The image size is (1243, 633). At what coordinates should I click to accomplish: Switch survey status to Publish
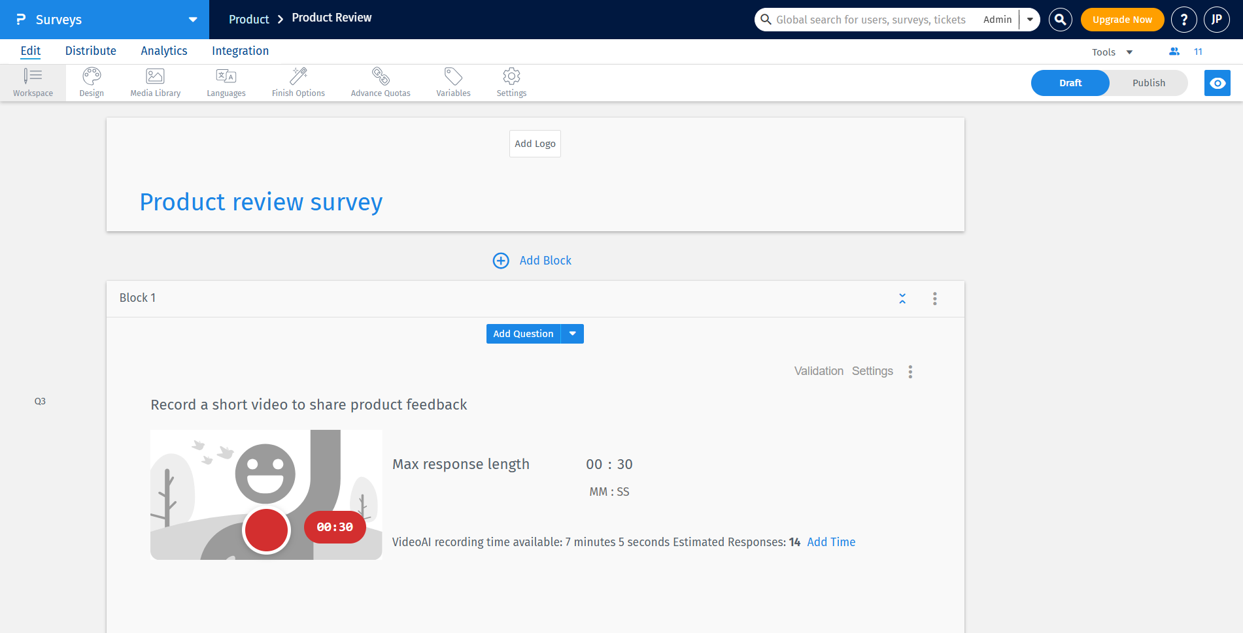click(1148, 83)
